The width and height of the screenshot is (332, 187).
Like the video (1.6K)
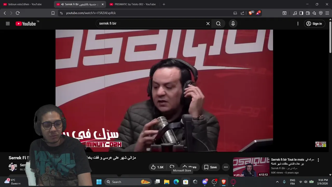tap(157, 167)
